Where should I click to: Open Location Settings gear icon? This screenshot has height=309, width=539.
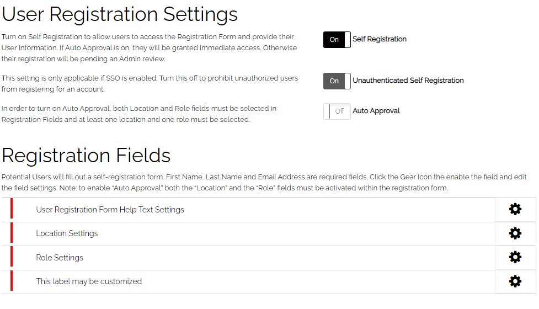[x=515, y=233]
